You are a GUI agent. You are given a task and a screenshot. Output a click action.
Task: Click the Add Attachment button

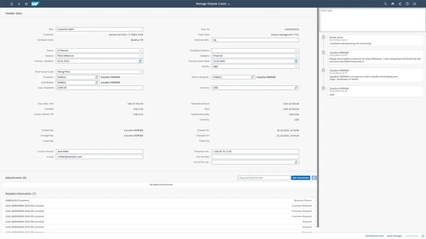tap(301, 178)
